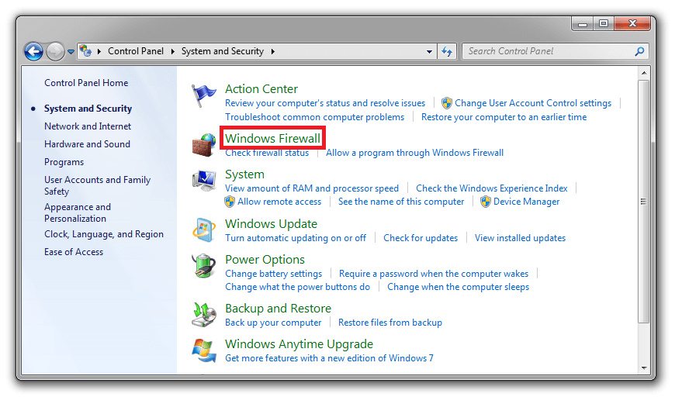The height and width of the screenshot is (397, 675).
Task: Click the refresh icon beside address bar
Action: [447, 52]
